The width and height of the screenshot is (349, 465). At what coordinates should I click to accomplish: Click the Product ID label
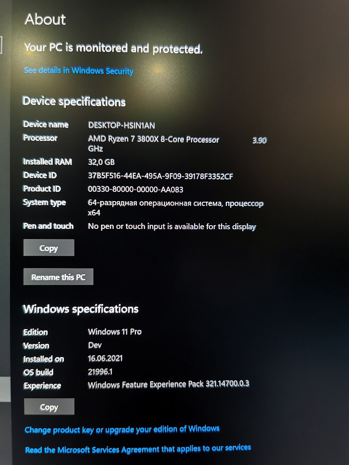point(42,189)
